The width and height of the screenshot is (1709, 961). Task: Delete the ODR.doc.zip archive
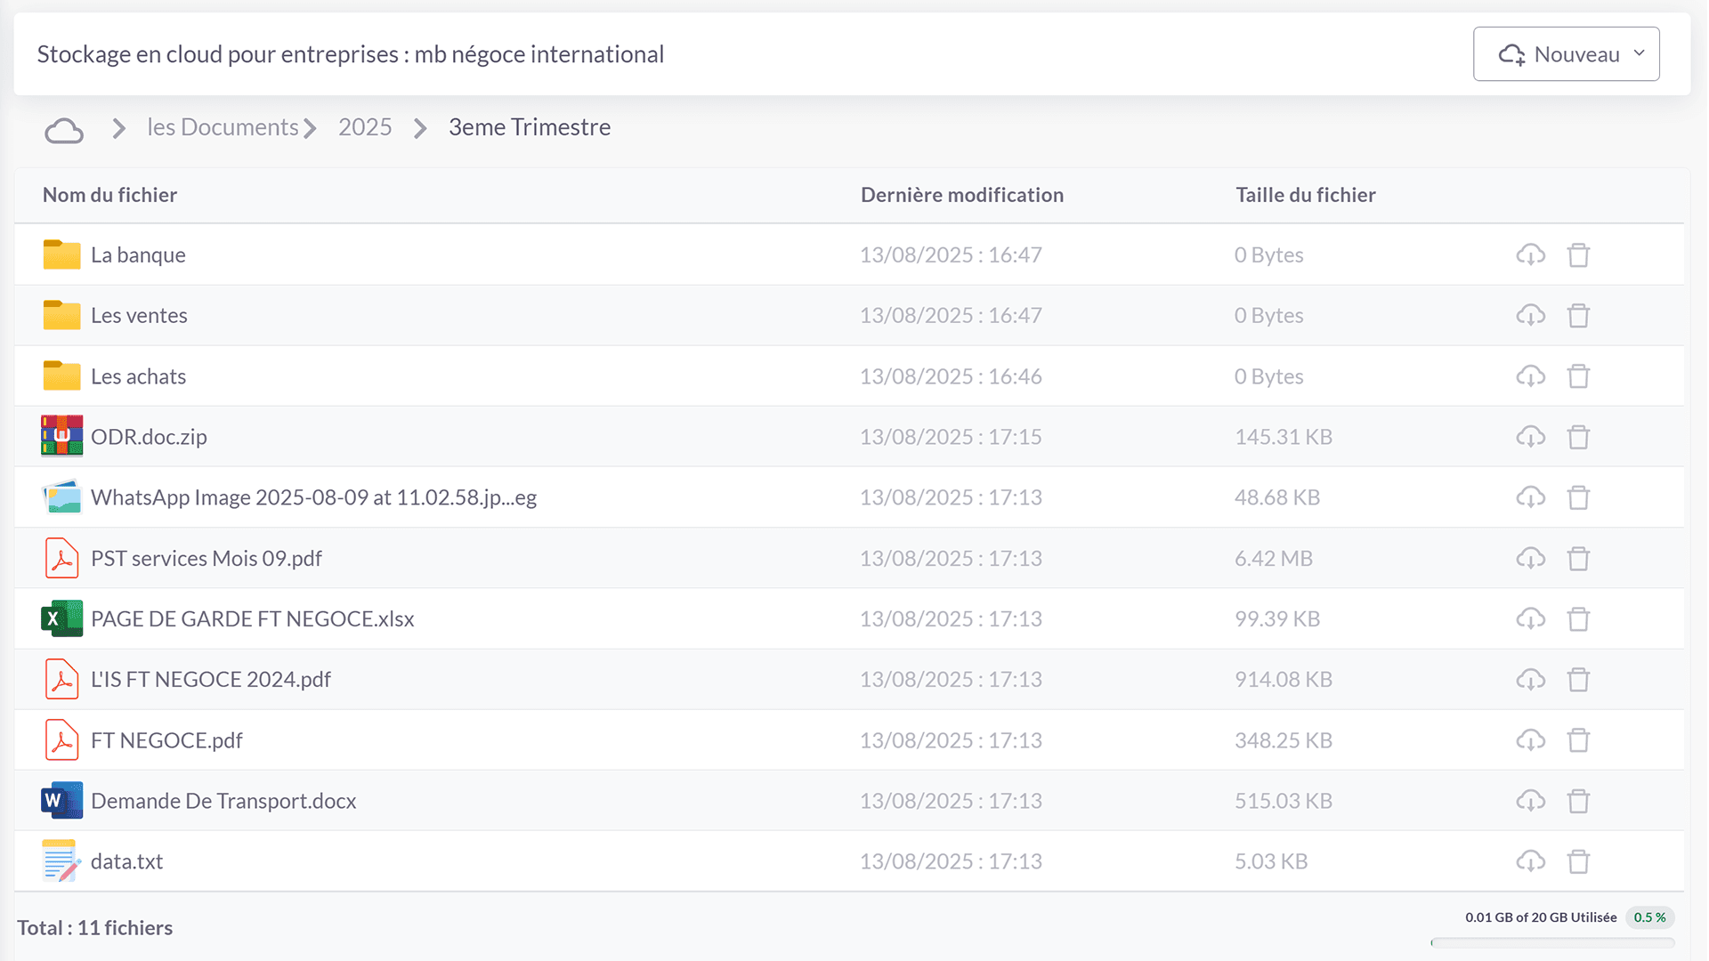(1579, 436)
